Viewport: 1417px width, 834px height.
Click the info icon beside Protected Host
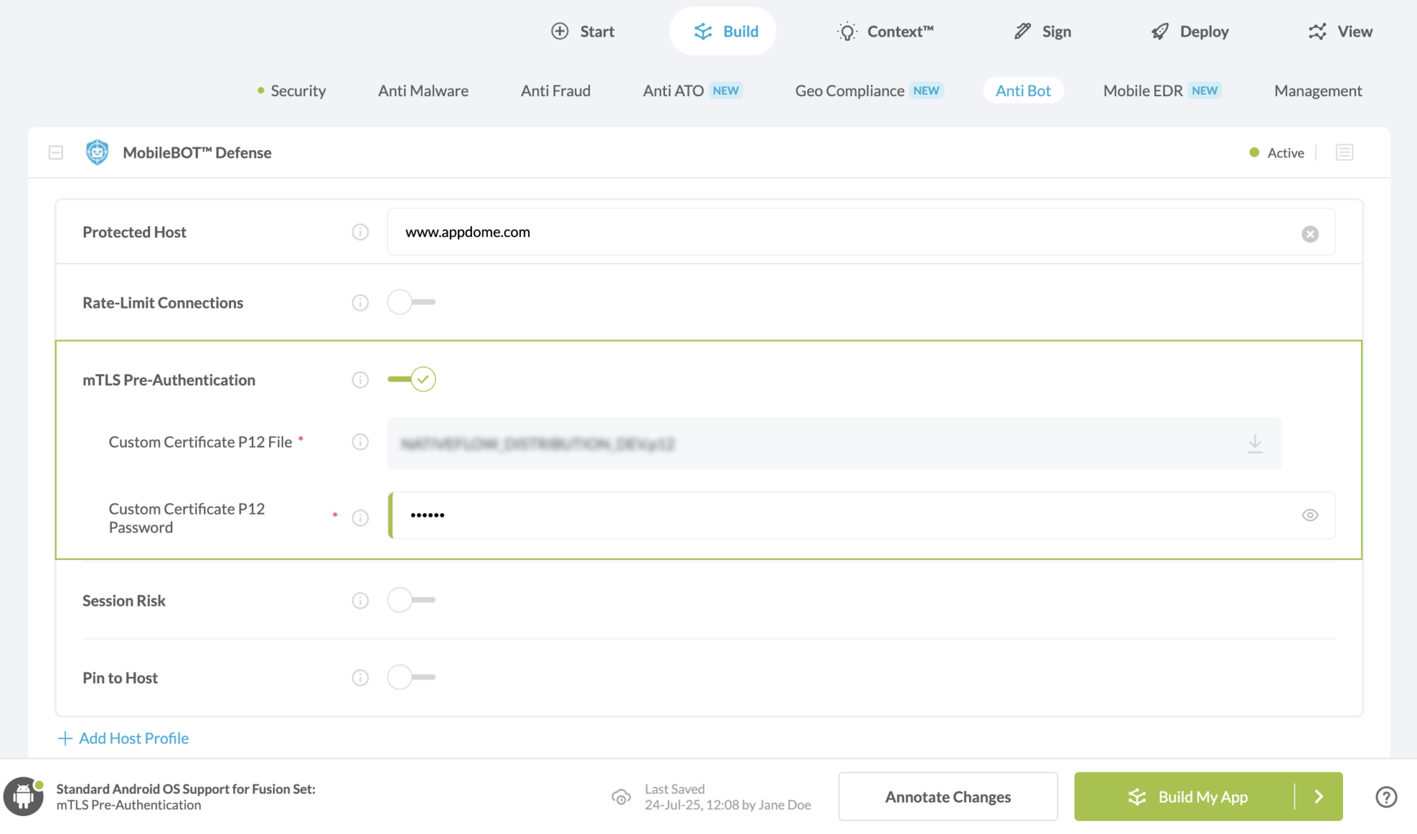point(360,232)
